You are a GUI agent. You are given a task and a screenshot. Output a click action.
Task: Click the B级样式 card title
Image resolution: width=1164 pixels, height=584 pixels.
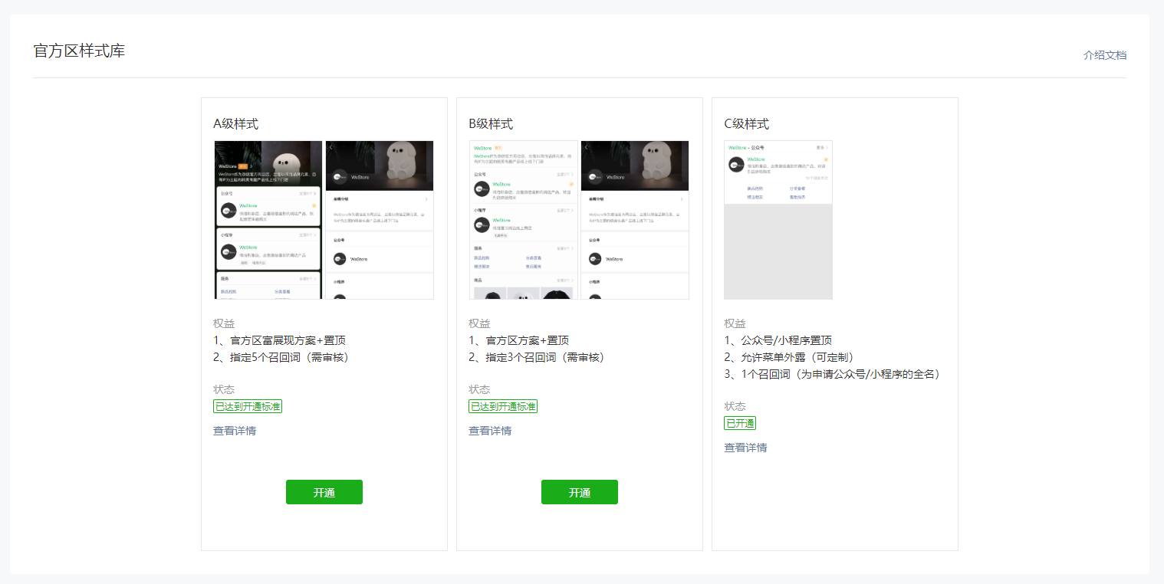[x=491, y=124]
